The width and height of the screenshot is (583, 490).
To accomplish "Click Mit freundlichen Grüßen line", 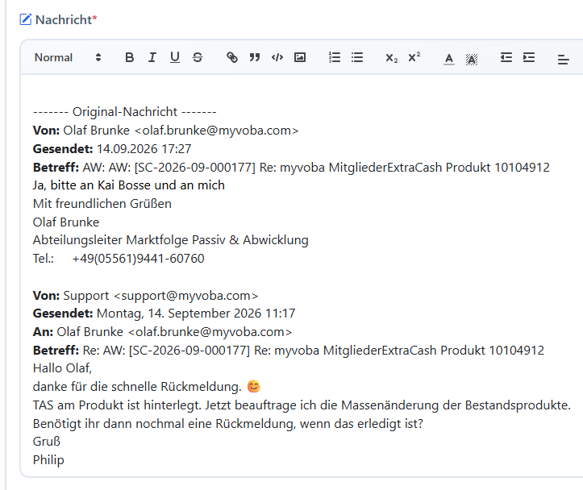I will point(102,204).
